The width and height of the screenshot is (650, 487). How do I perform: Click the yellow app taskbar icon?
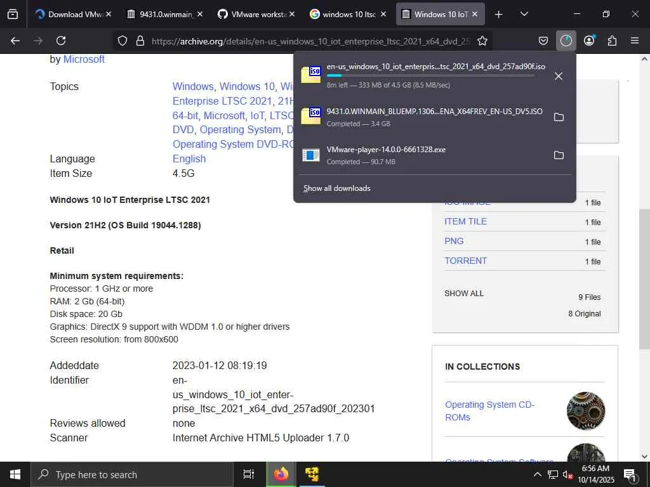(312, 474)
